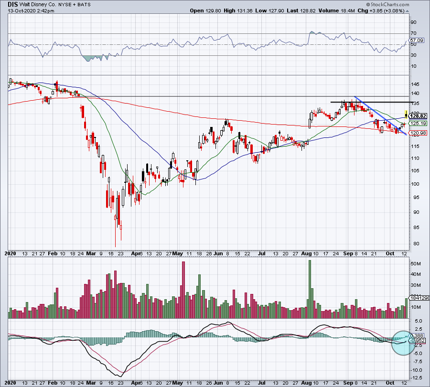Click the 100 price axis label
Screen dimensions: 430x387
415,184
